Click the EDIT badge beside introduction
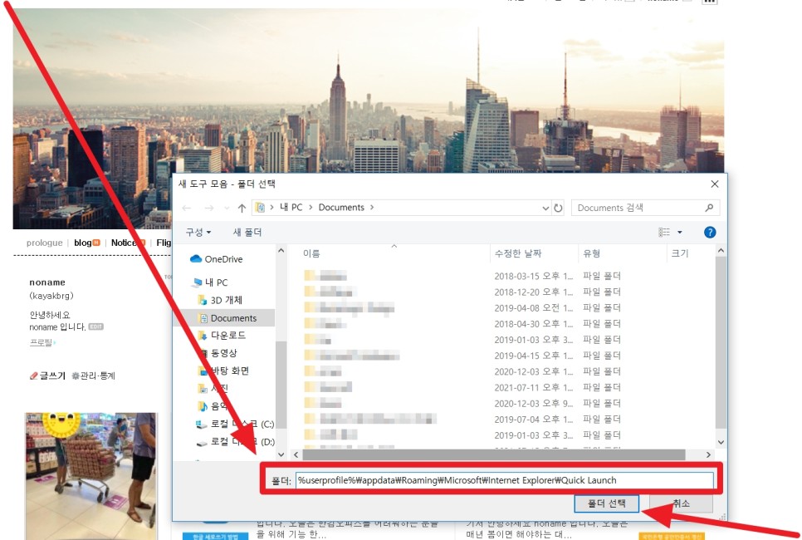This screenshot has height=540, width=802. point(95,326)
